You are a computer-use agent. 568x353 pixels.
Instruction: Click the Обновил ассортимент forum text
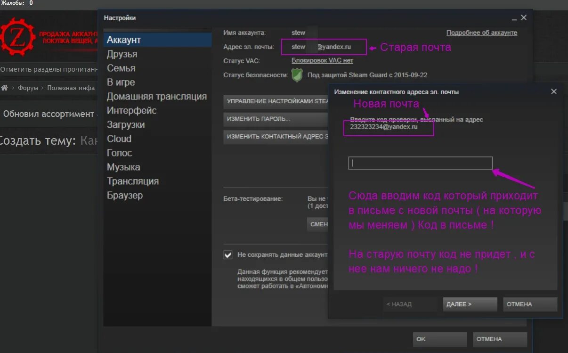[x=49, y=114]
